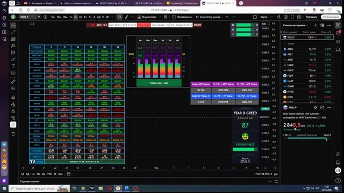Activate the zoom in tool
344x193 pixels.
click(13, 88)
